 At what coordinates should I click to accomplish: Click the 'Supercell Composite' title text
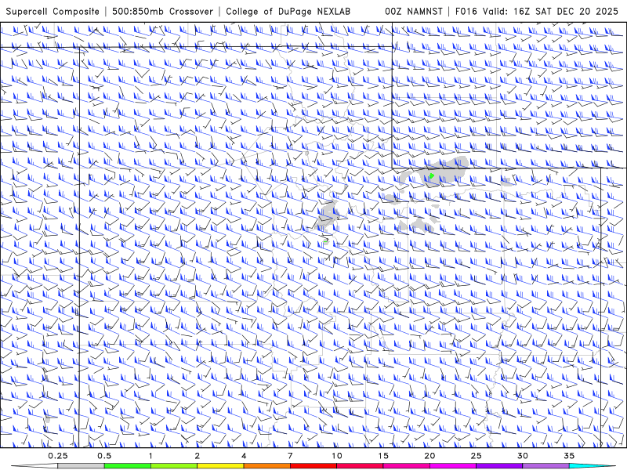[x=53, y=12]
